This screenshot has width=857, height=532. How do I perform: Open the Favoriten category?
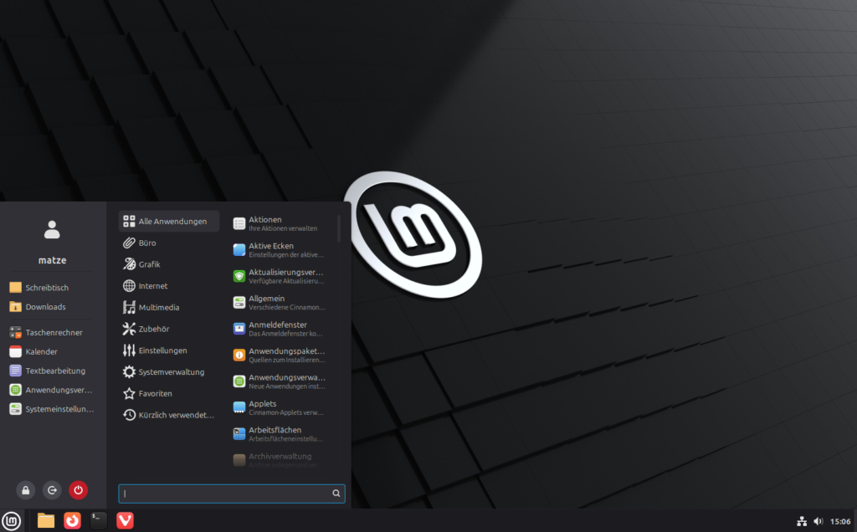(x=155, y=393)
